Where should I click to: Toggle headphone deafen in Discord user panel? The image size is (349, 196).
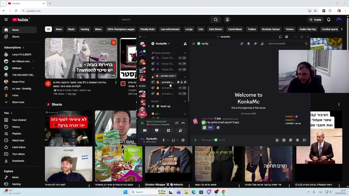pyautogui.click(x=173, y=140)
